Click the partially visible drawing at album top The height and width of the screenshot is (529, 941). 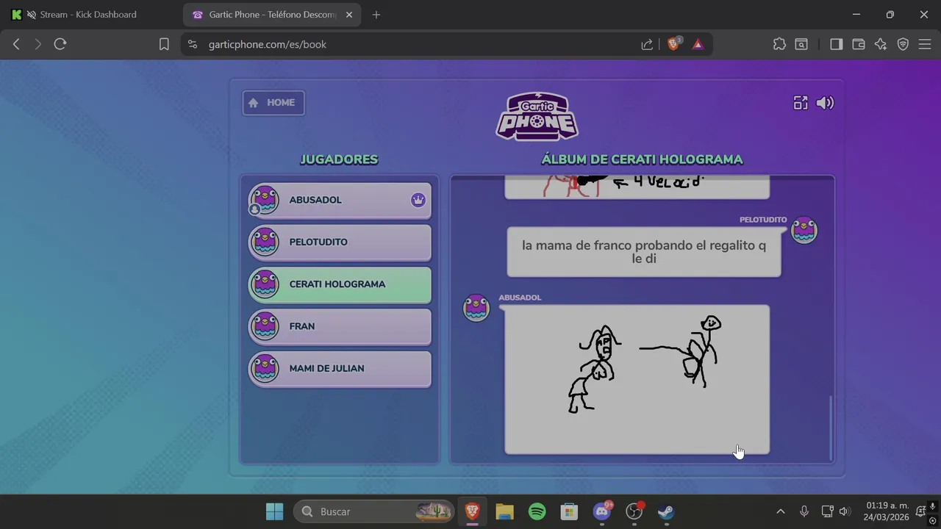click(637, 187)
